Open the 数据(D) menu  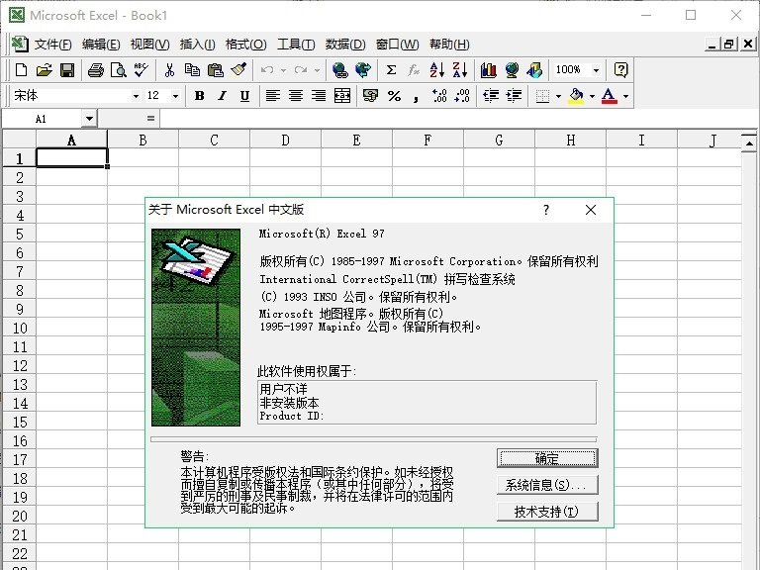345,45
